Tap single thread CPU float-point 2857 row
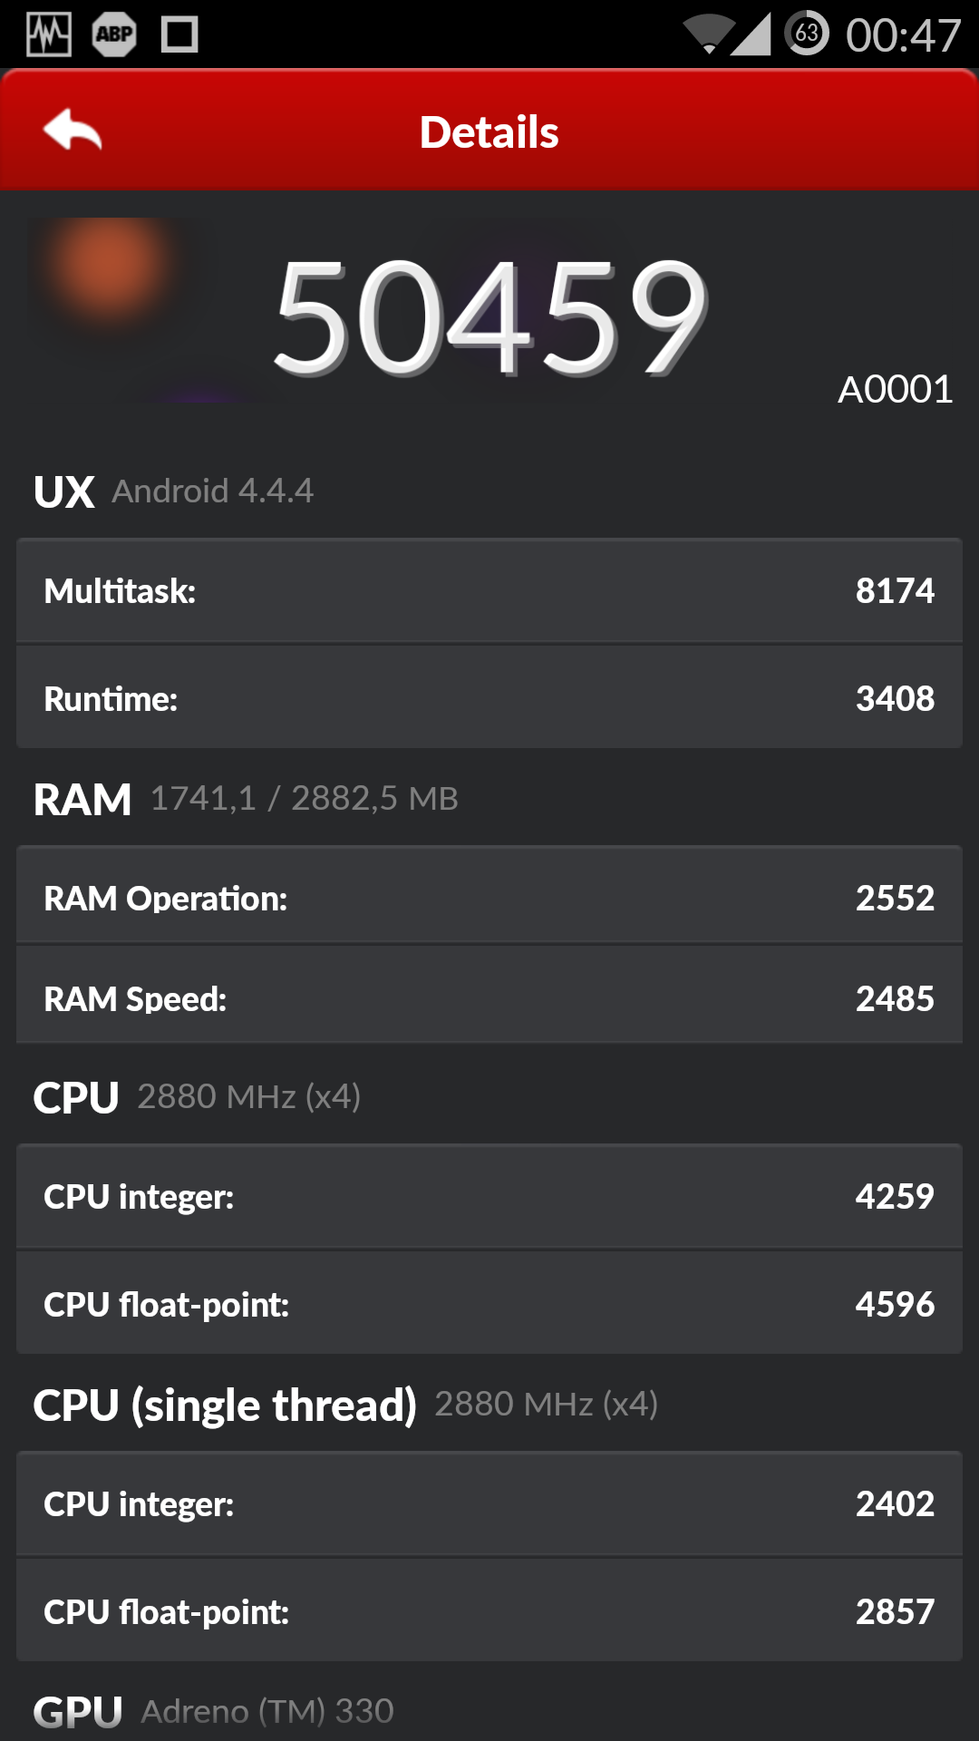Screen dimensions: 979x1741 [489, 1610]
